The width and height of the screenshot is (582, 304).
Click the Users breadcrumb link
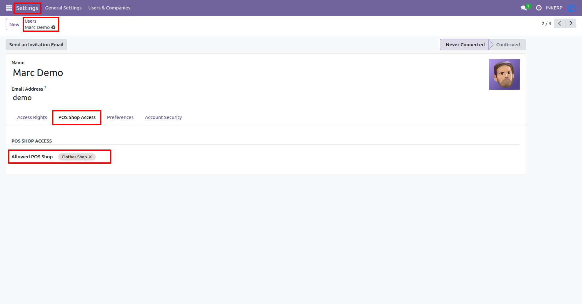[31, 21]
